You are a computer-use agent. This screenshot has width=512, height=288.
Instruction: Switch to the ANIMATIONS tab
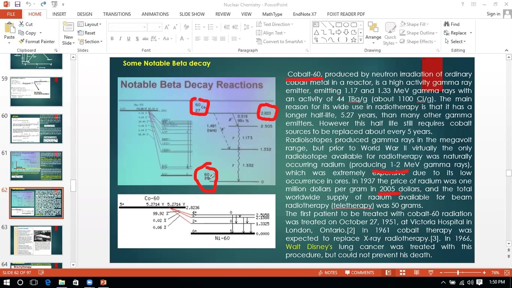coord(155,14)
